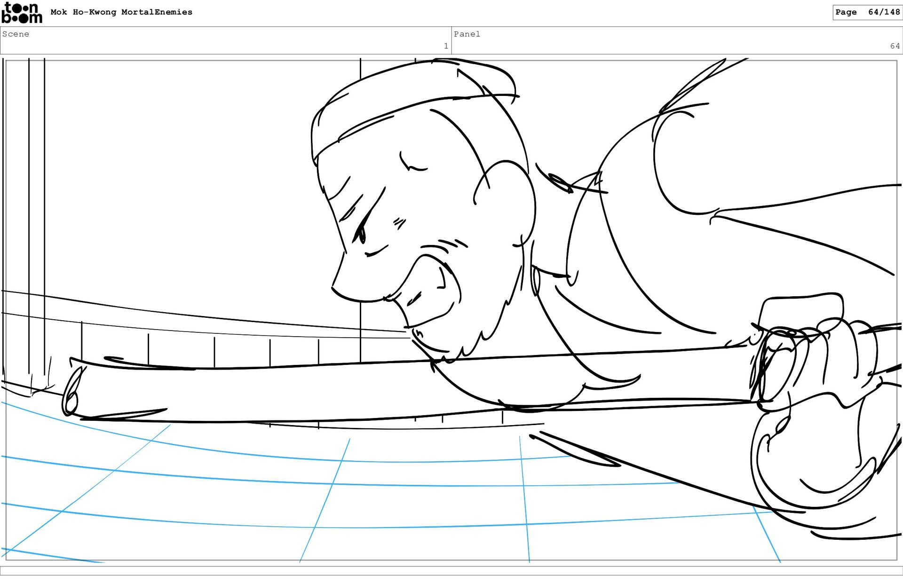Click the Toon Boom logo
903x584 pixels.
[x=22, y=13]
